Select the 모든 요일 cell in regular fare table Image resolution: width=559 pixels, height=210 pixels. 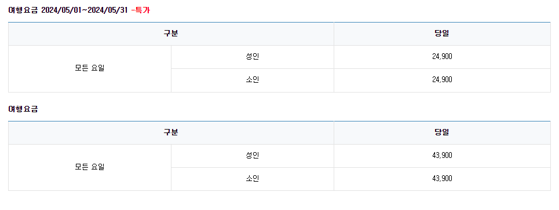click(89, 167)
